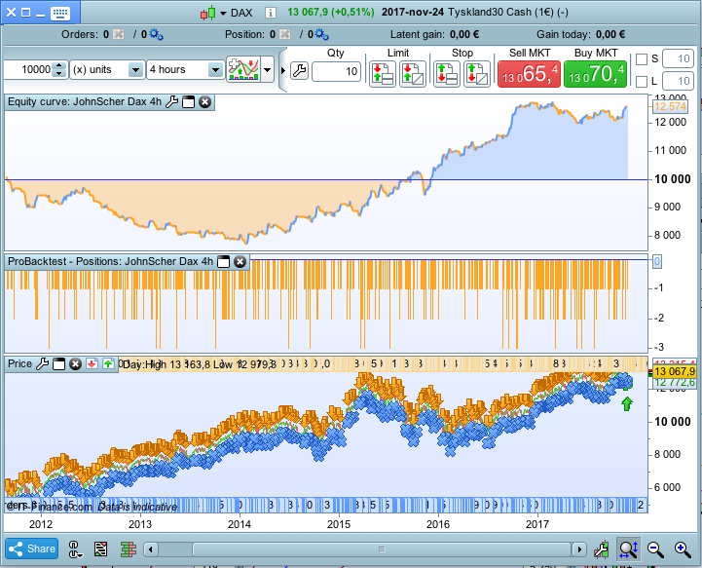Toggle the auto-scale magnifier icon
The height and width of the screenshot is (568, 702).
(x=628, y=549)
